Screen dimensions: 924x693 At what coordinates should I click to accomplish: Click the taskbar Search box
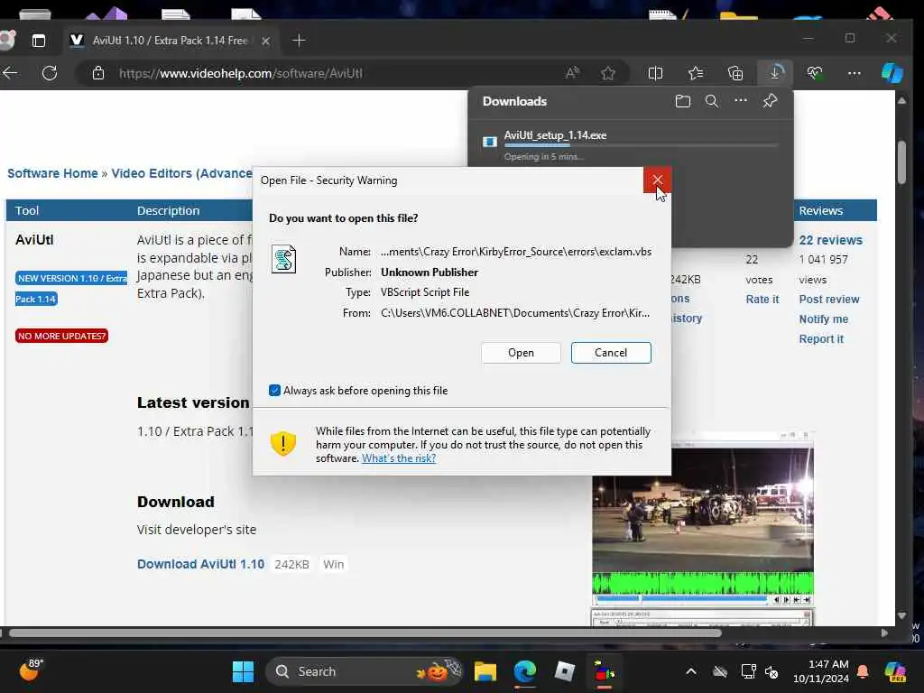pos(365,671)
